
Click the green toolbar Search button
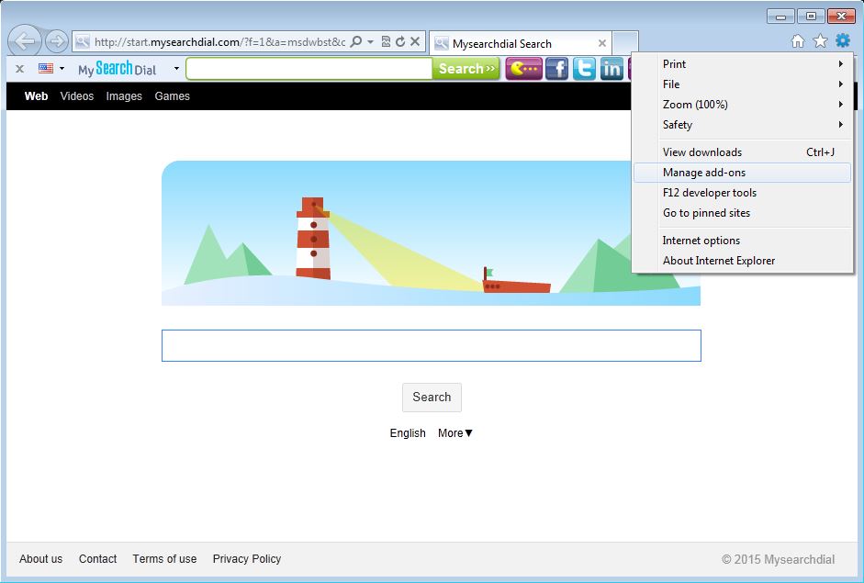point(466,69)
